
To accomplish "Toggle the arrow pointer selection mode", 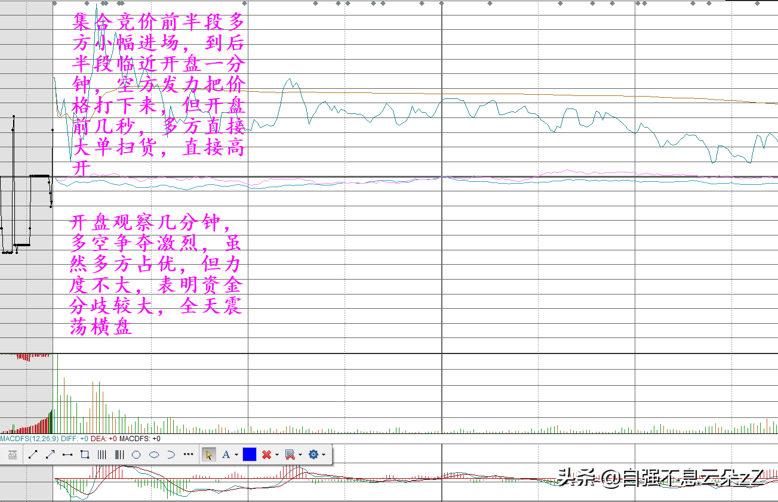I will coord(209,454).
